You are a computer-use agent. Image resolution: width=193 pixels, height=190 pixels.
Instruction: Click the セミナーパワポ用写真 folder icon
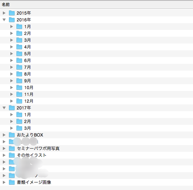click(x=12, y=148)
